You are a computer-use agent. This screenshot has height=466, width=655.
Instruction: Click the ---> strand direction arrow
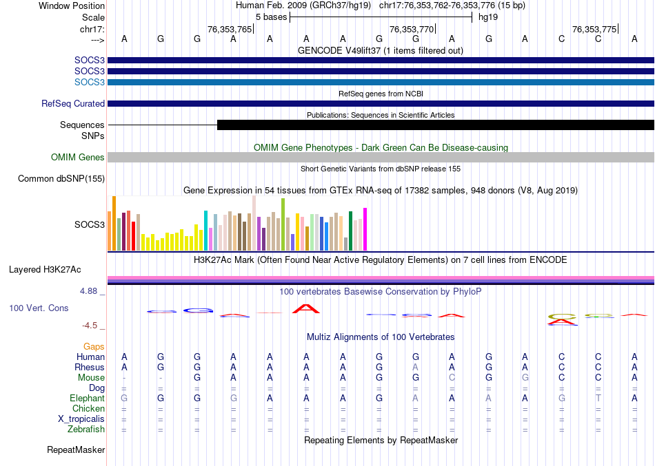[98, 40]
